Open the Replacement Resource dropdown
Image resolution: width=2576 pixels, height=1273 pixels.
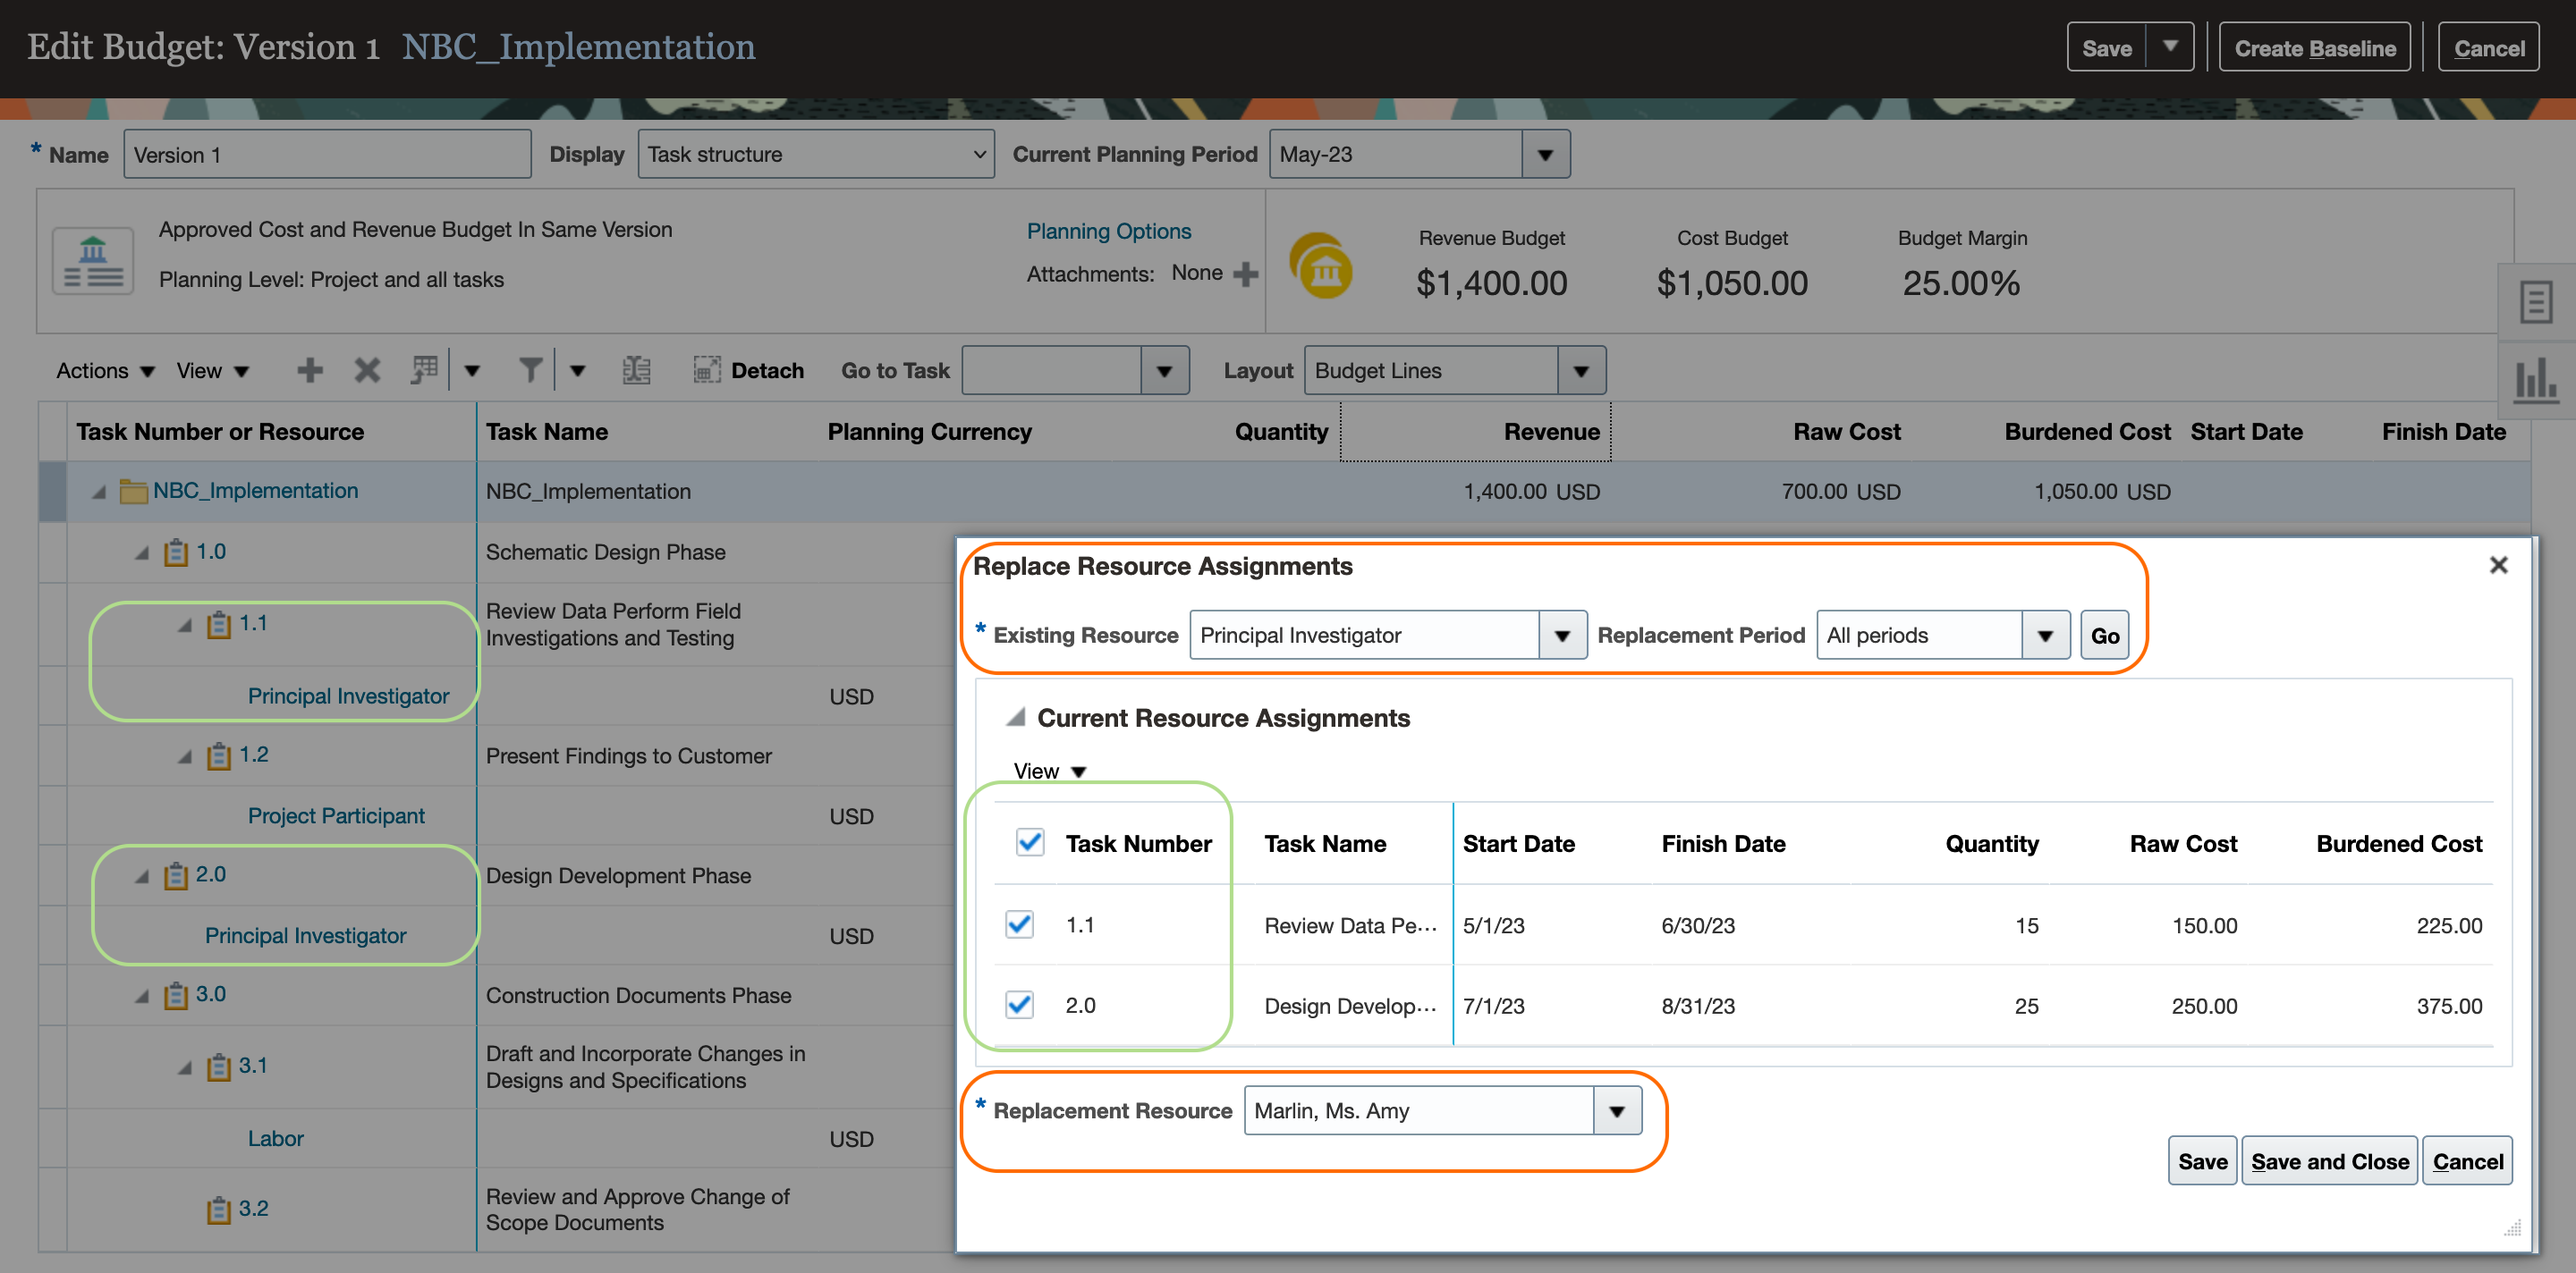[1616, 1111]
